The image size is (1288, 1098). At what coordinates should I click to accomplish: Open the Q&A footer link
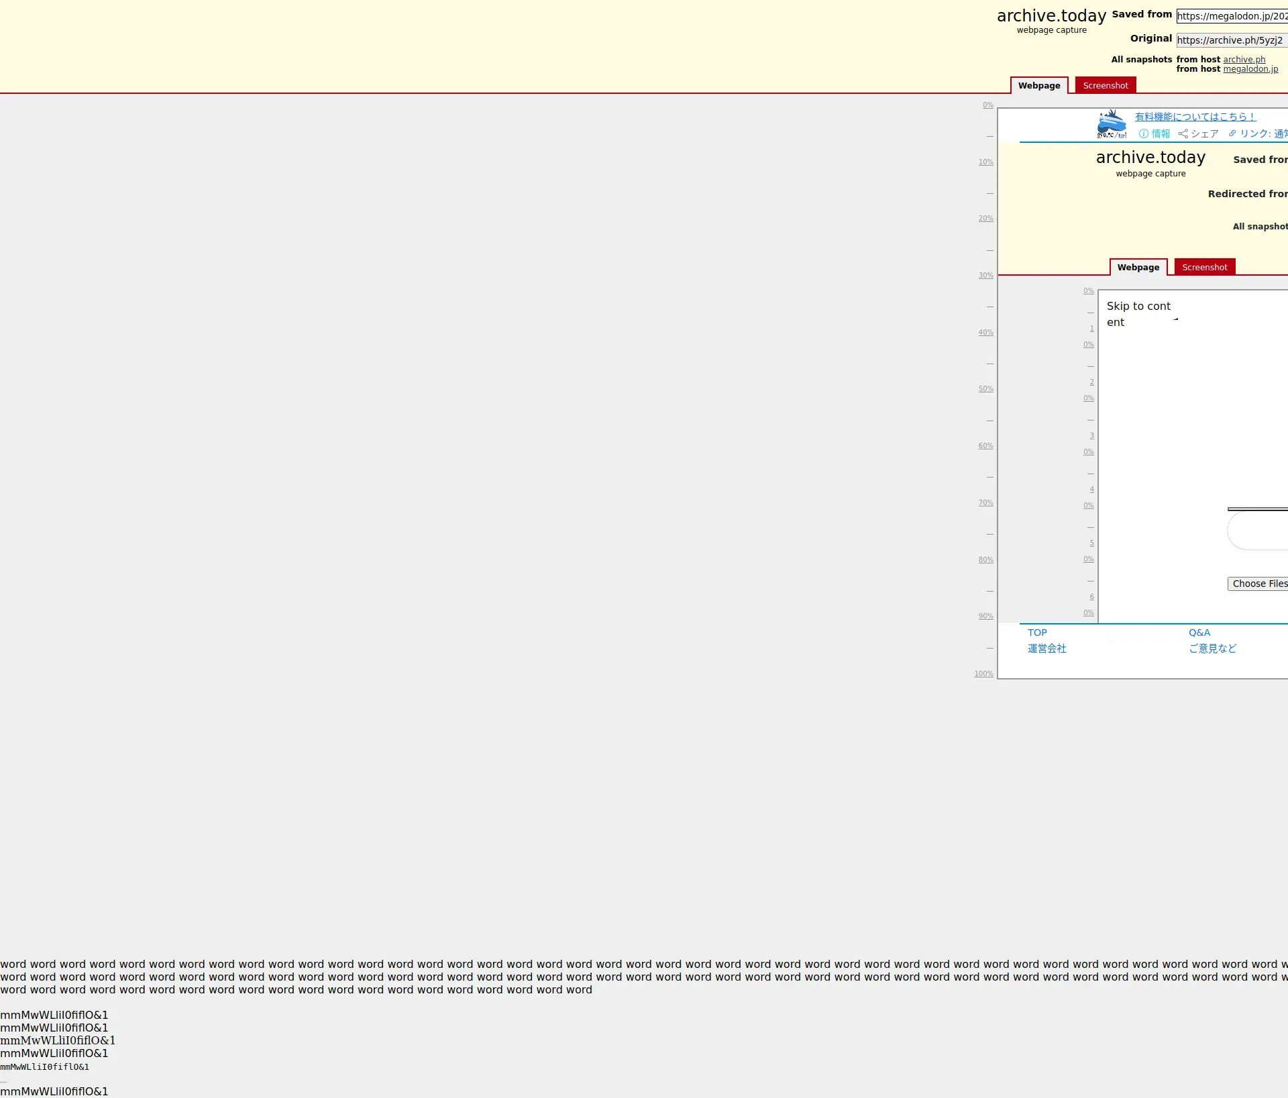click(x=1199, y=633)
